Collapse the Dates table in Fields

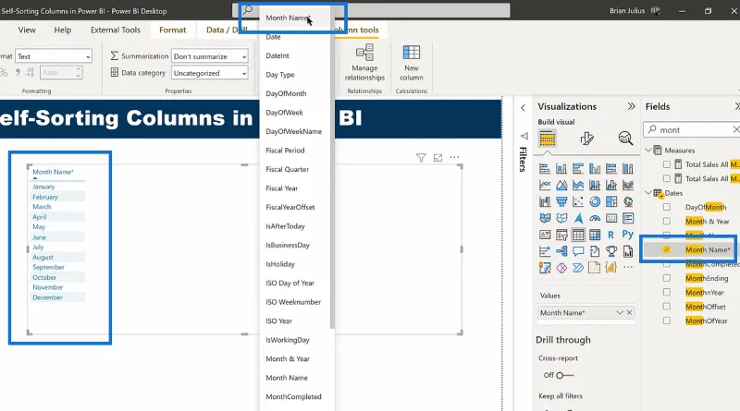[648, 193]
